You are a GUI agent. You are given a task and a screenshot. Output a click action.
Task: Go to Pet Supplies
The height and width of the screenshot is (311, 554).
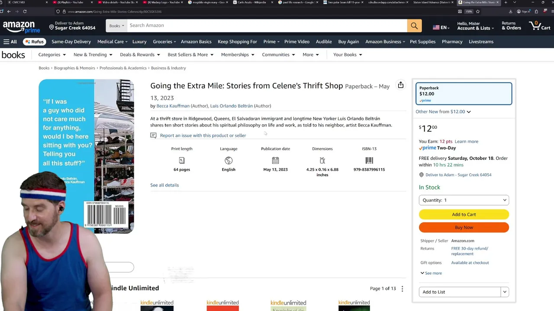[x=422, y=41]
